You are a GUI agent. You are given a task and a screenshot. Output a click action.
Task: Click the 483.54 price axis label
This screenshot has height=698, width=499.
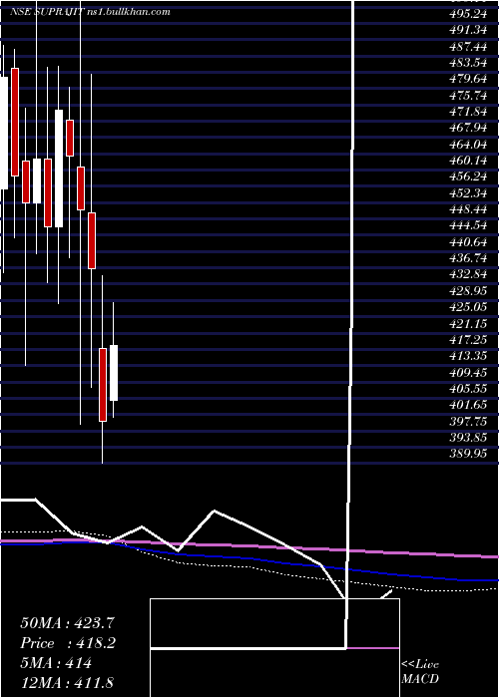pyautogui.click(x=468, y=62)
